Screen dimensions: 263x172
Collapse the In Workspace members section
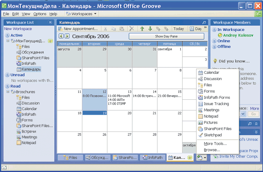[214, 30]
